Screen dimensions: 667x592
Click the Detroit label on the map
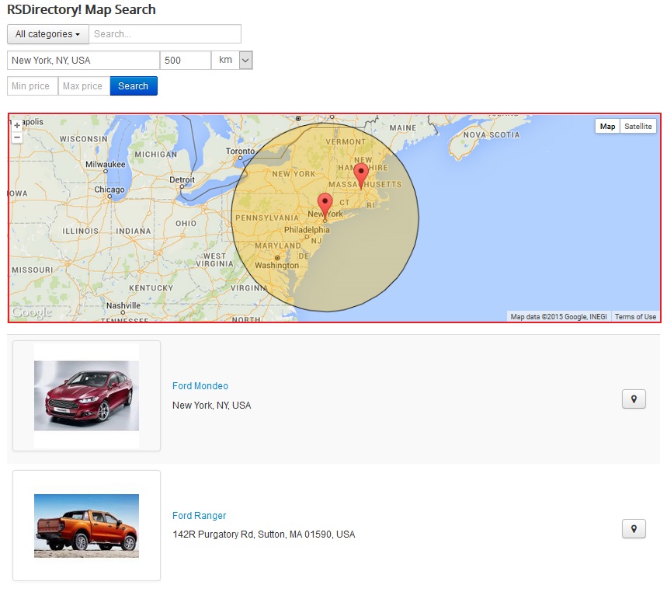pyautogui.click(x=182, y=179)
